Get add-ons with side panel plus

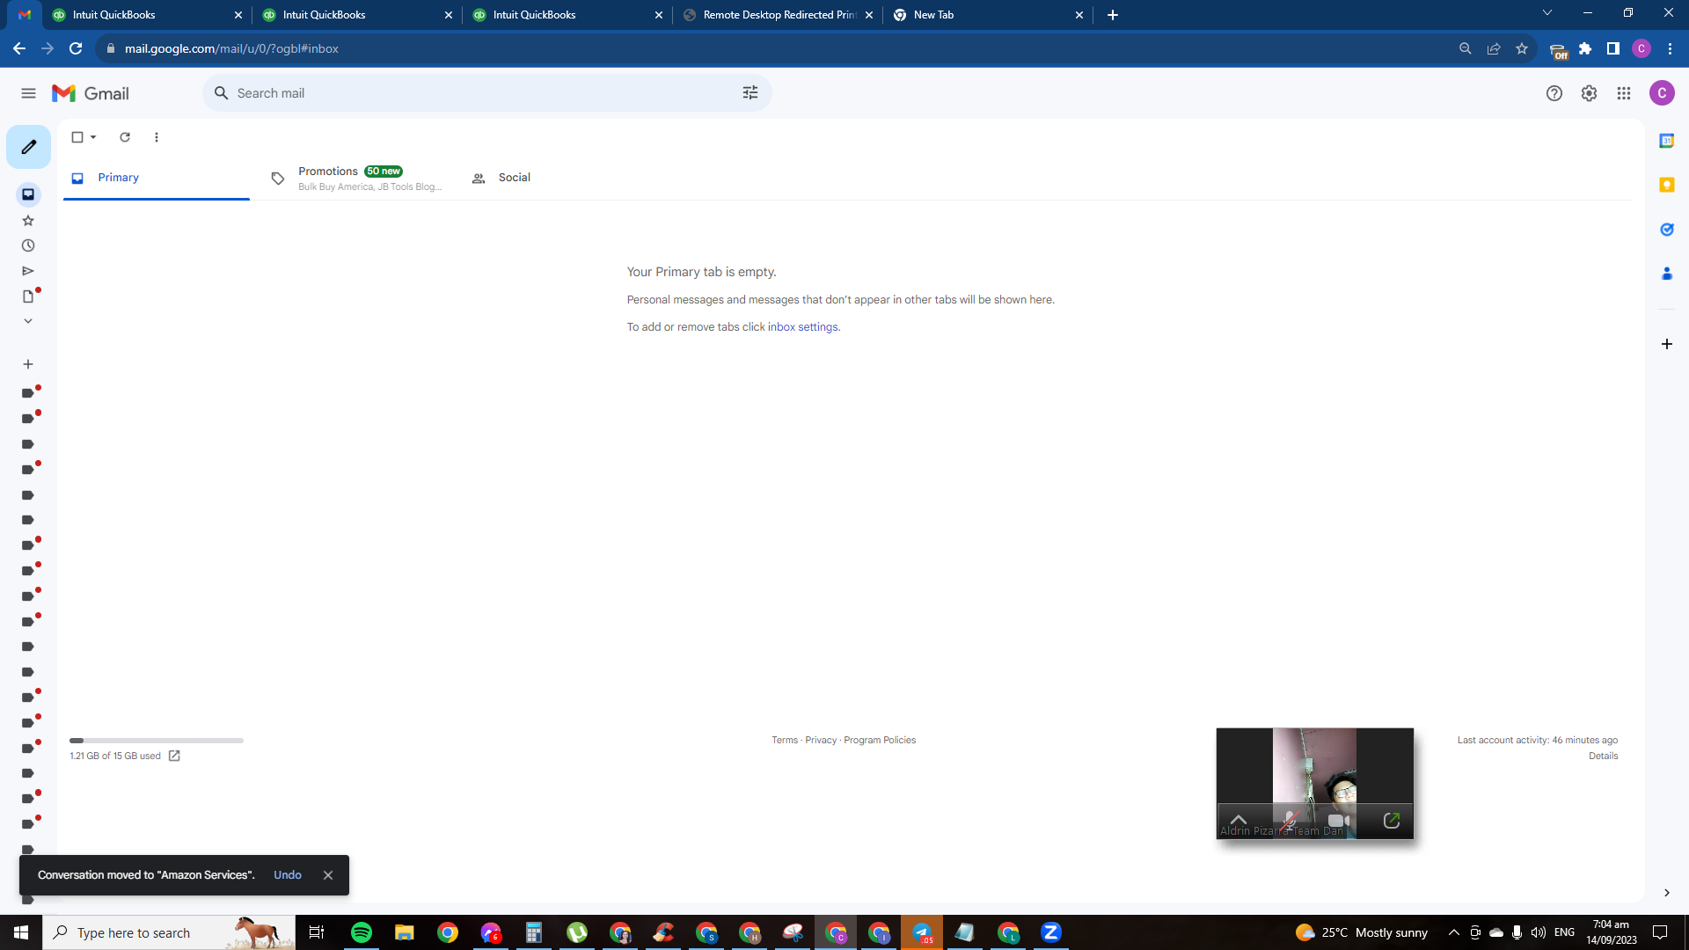(1666, 344)
